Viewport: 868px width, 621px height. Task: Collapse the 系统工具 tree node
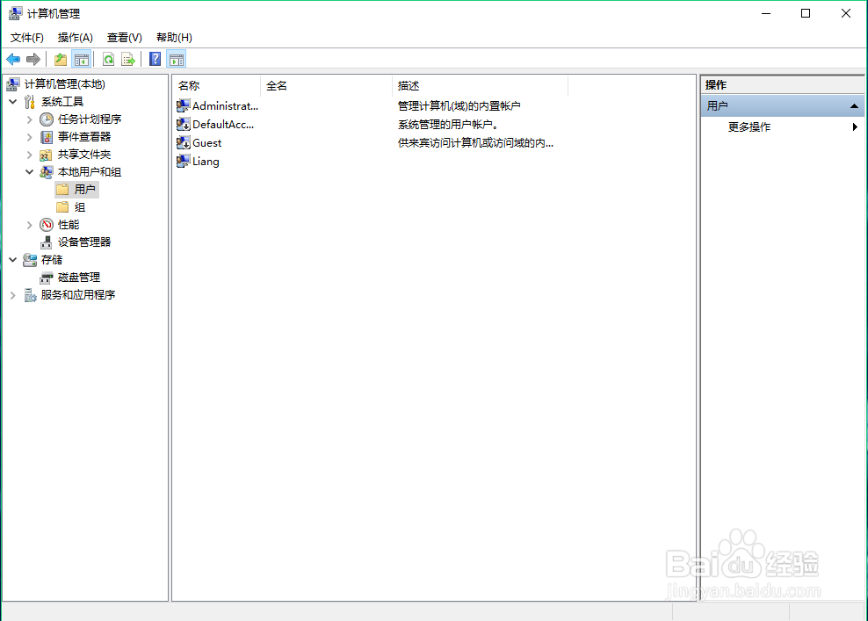click(12, 102)
